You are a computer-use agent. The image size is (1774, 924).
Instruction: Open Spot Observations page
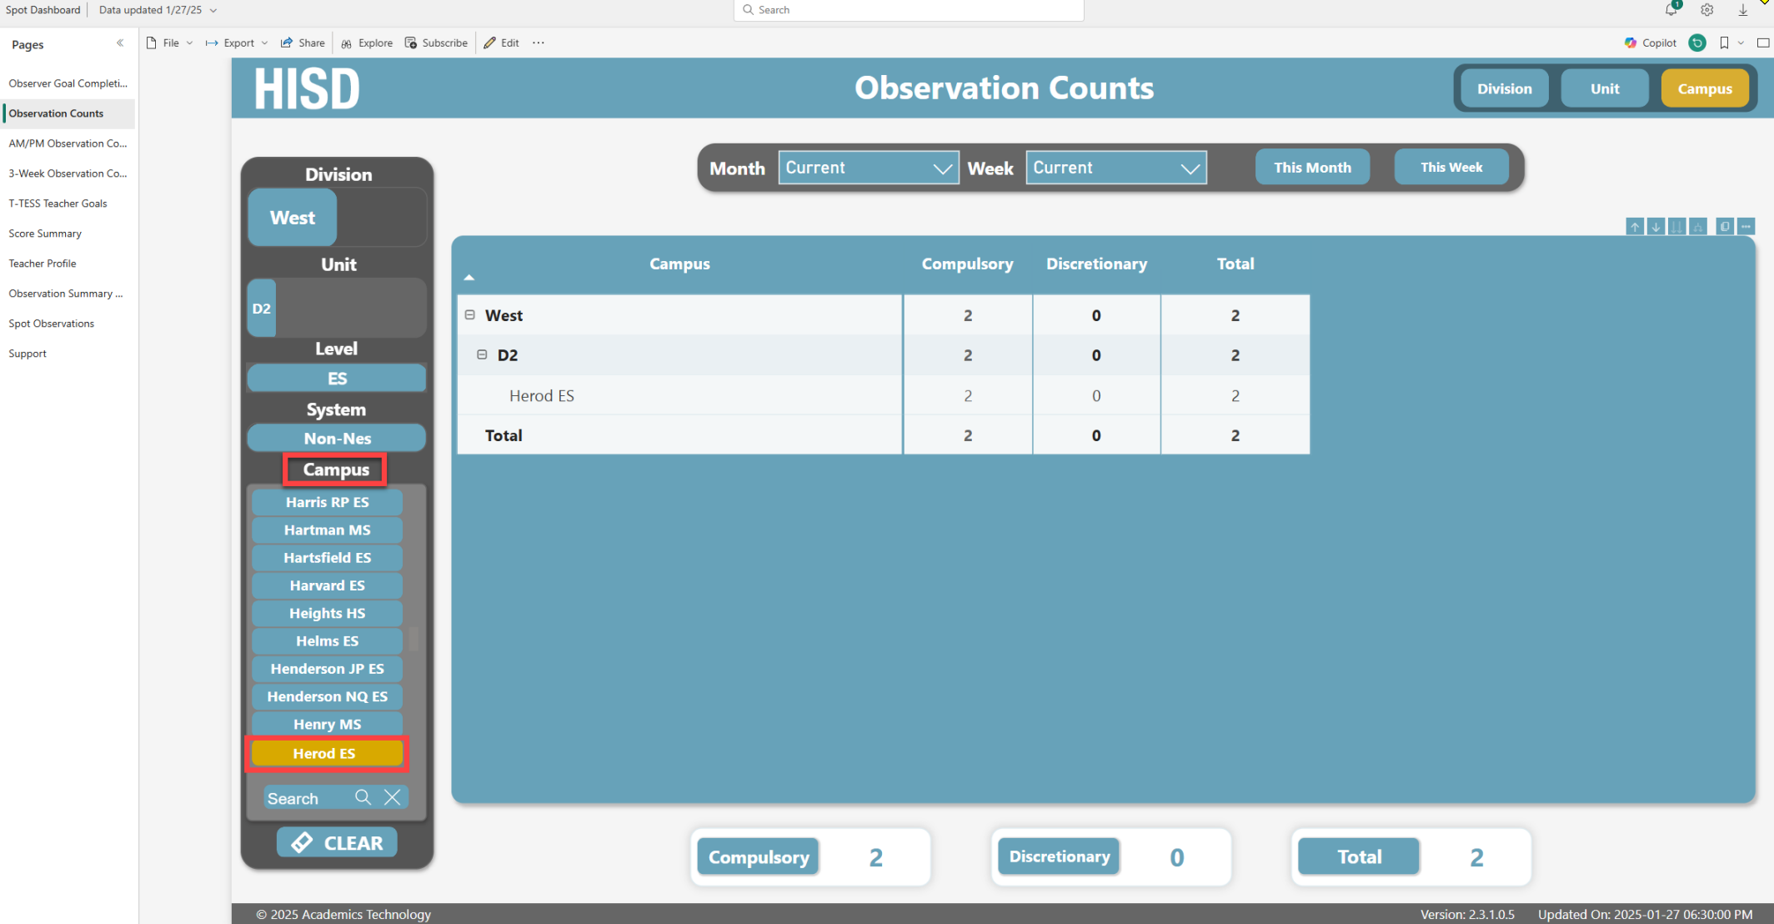pos(68,324)
